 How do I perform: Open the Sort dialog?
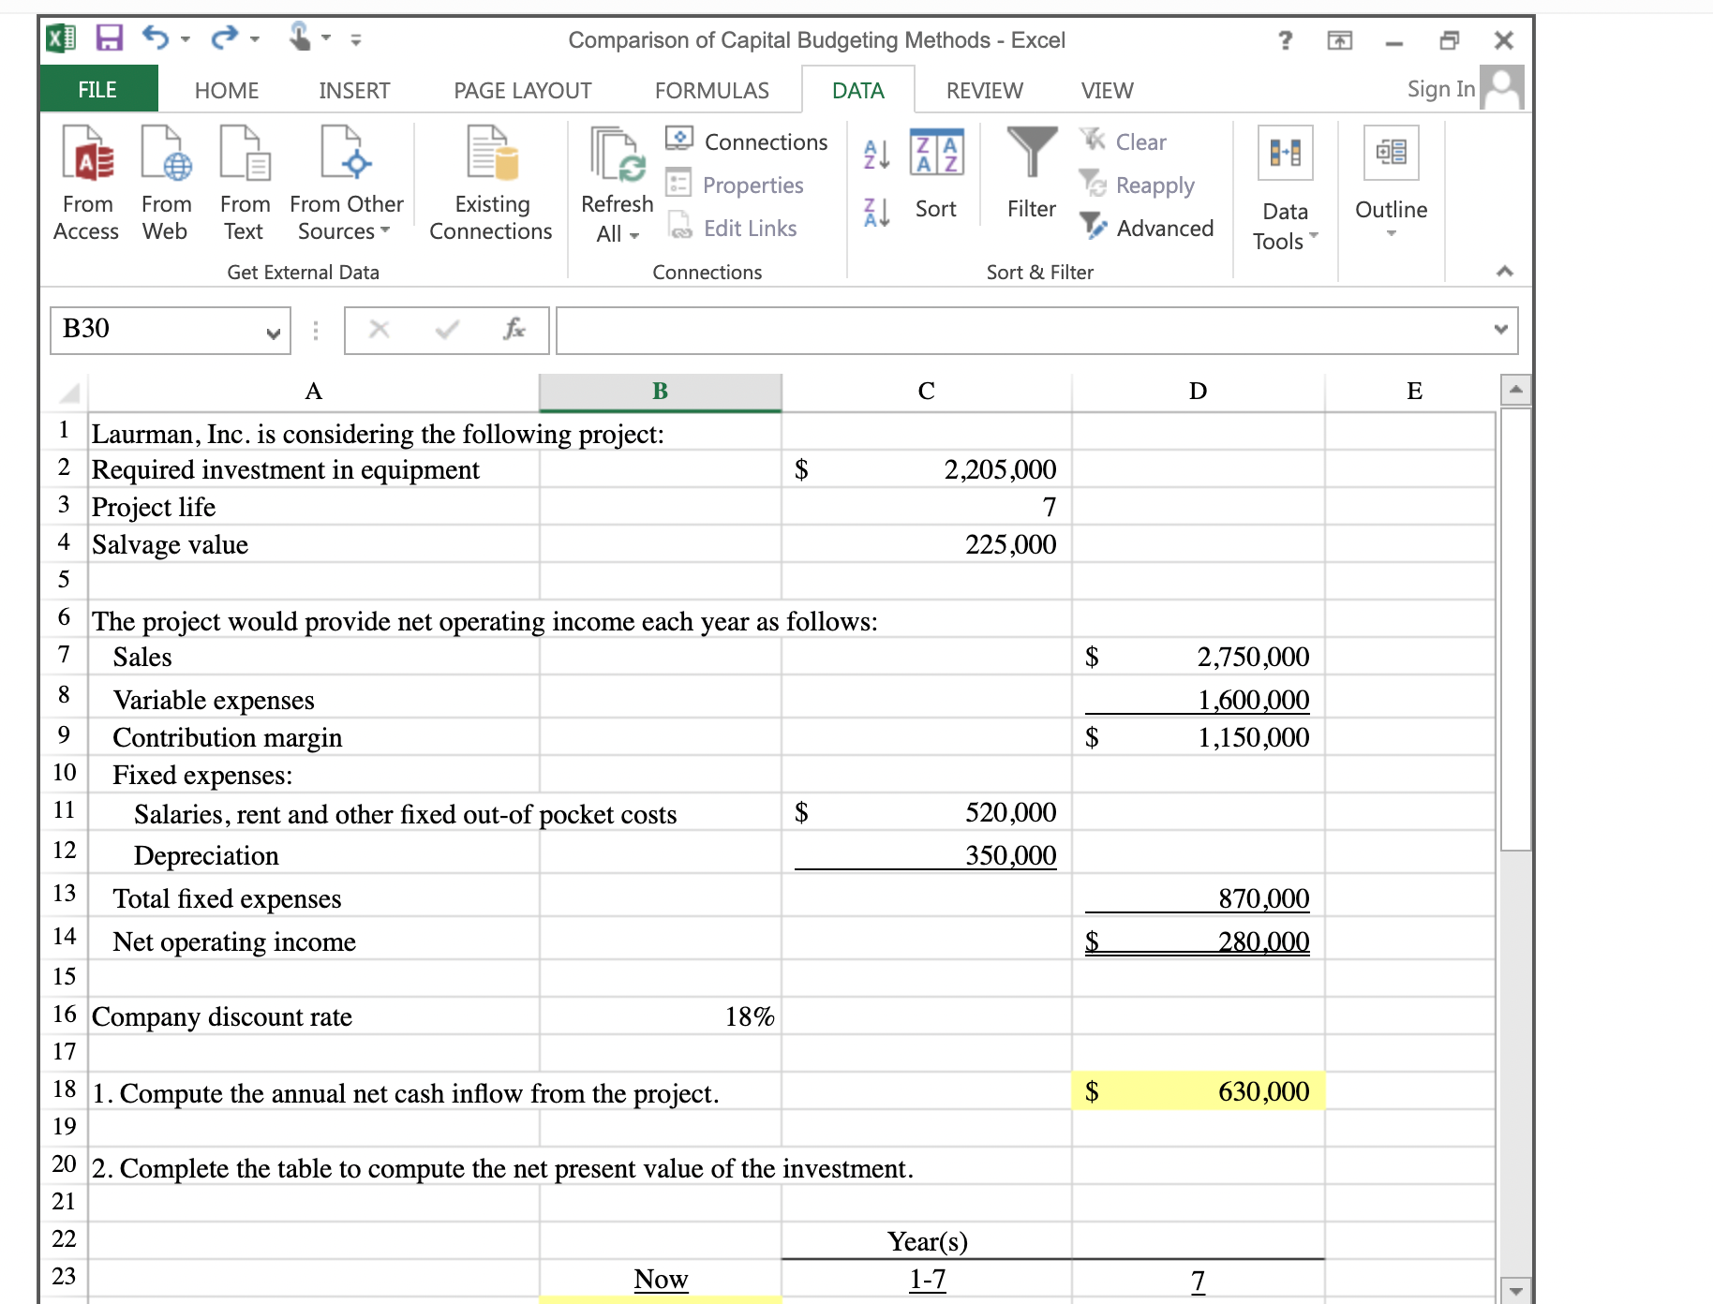[936, 175]
